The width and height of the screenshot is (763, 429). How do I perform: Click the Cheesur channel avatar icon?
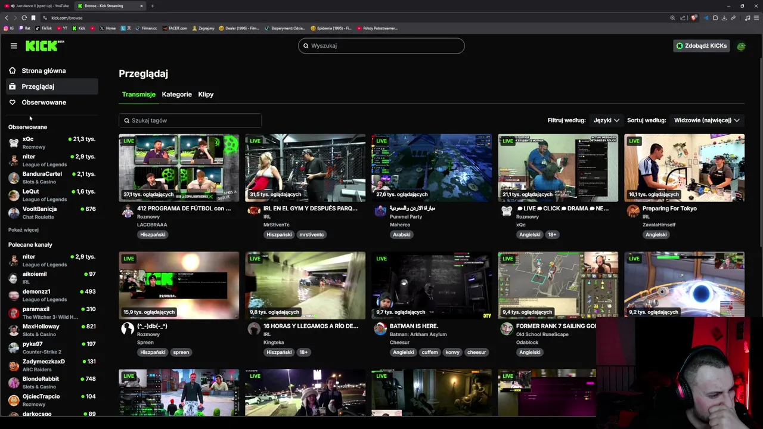click(380, 328)
